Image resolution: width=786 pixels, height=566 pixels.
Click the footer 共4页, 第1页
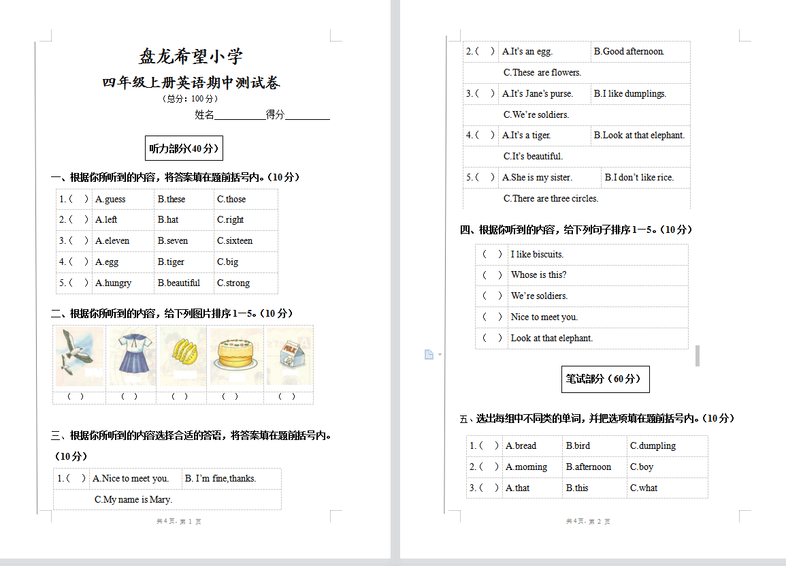point(179,521)
